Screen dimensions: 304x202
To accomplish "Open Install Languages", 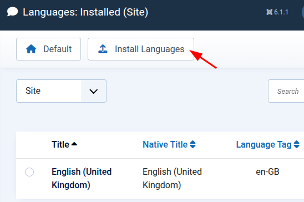I will point(141,49).
